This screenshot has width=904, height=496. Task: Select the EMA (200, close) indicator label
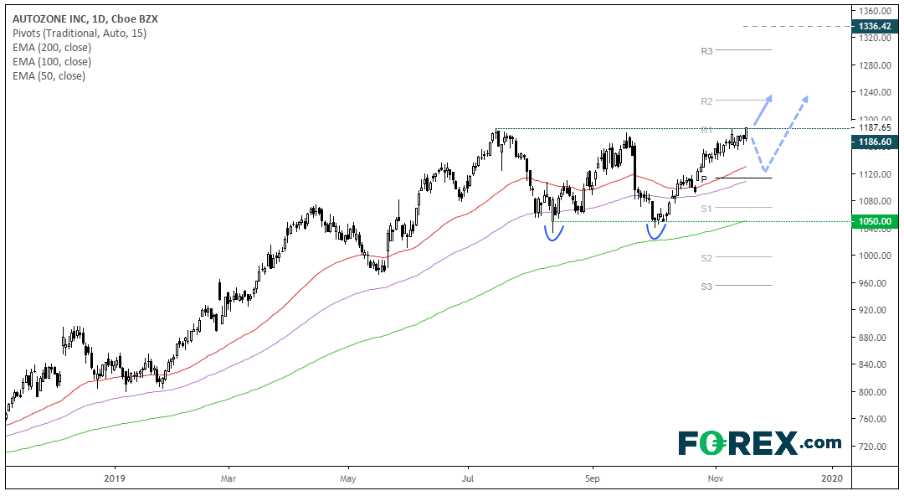pyautogui.click(x=52, y=48)
